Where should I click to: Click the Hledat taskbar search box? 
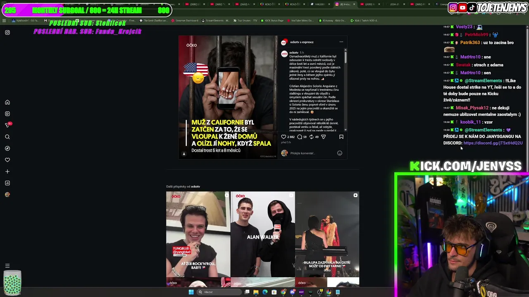218,292
